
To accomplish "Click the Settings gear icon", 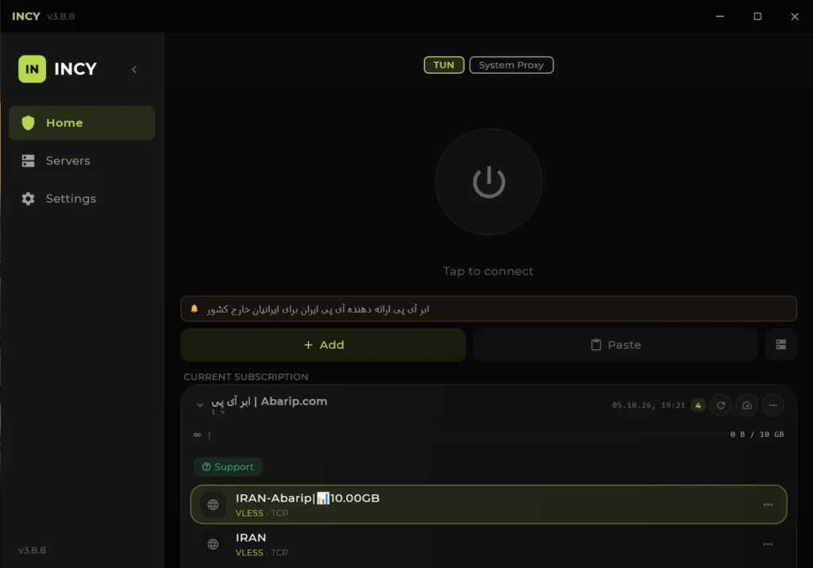I will (28, 198).
